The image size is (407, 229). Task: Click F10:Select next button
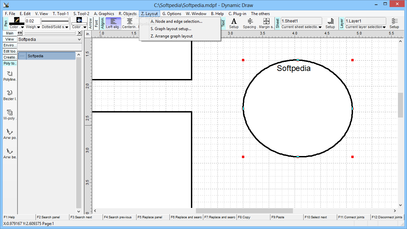pos(320,217)
